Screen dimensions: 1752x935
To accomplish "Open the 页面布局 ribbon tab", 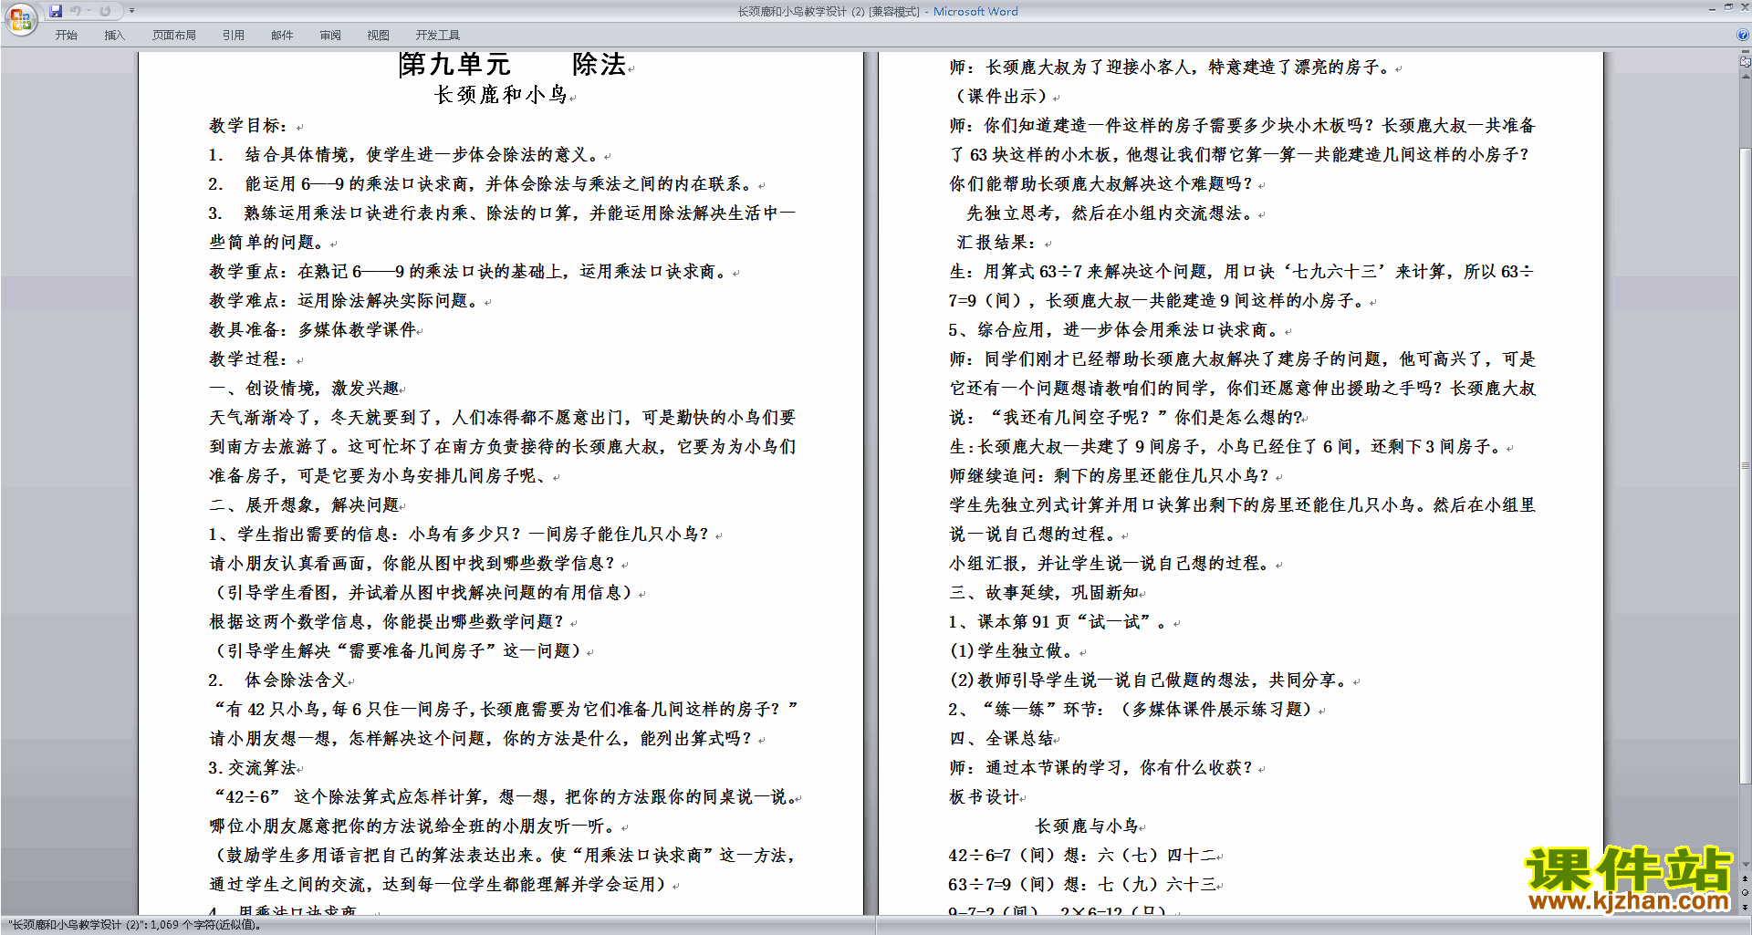I will (x=174, y=36).
